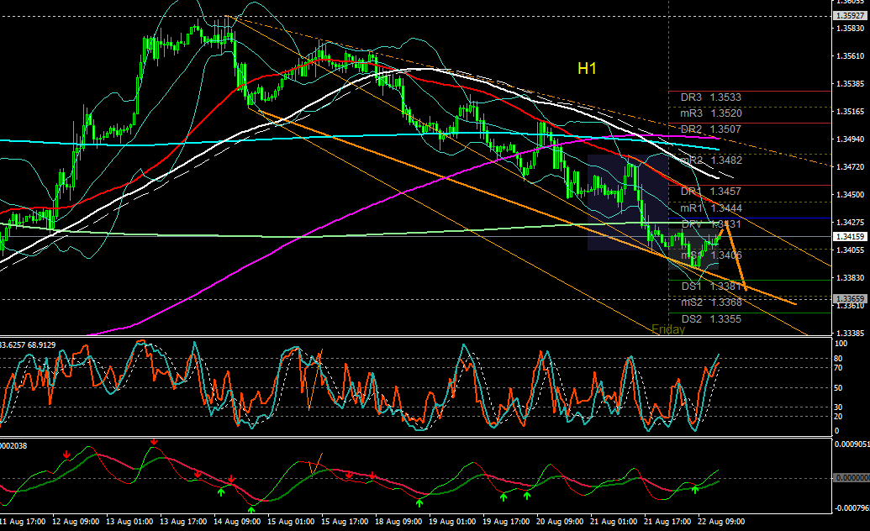Select the 1.34720 price axis value
Viewport: 870px width, 531px height.
(x=850, y=167)
